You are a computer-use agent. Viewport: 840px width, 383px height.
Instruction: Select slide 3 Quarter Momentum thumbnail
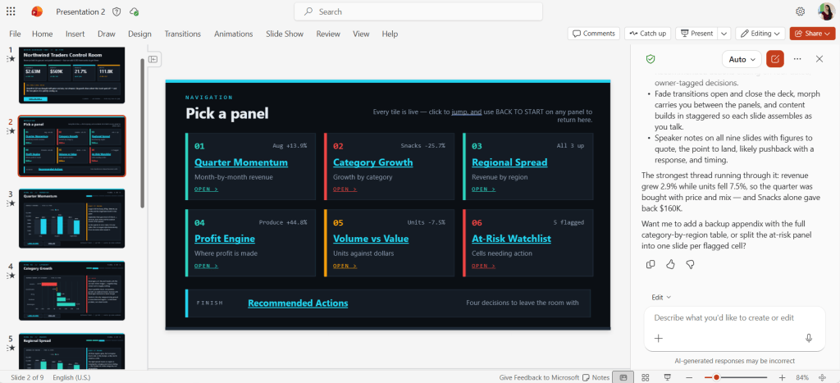pyautogui.click(x=72, y=218)
